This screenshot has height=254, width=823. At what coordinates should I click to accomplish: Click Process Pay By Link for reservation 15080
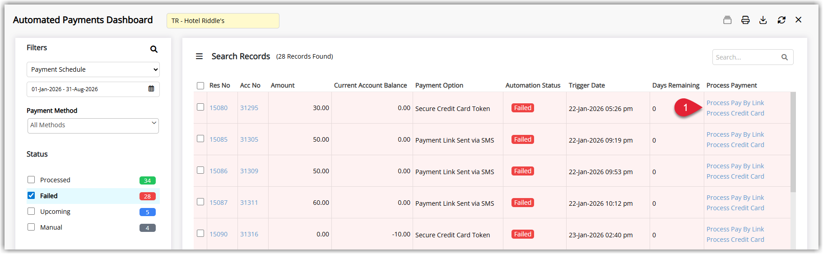(735, 103)
